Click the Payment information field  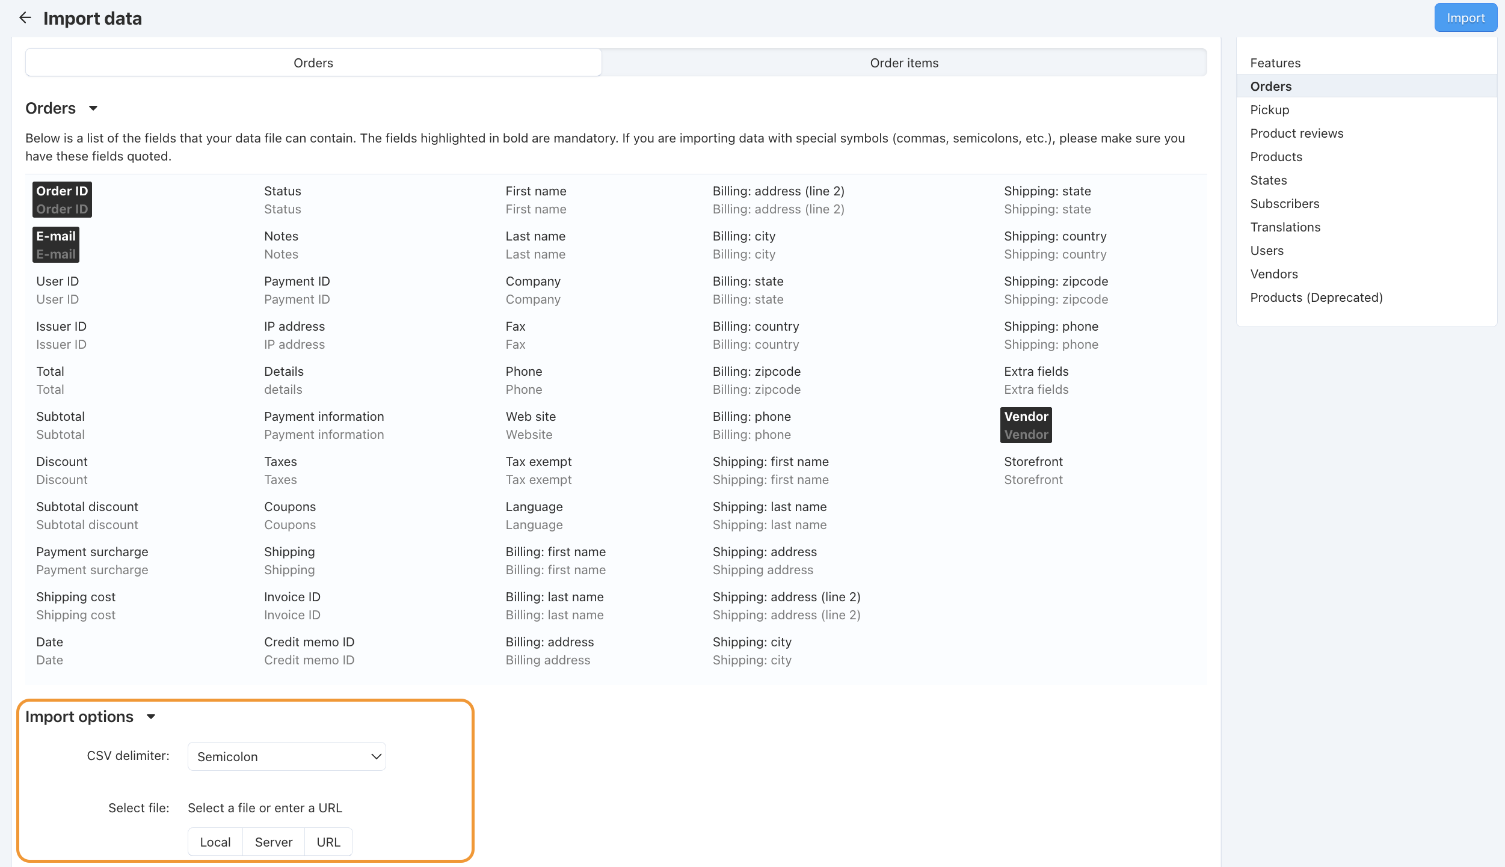(324, 425)
